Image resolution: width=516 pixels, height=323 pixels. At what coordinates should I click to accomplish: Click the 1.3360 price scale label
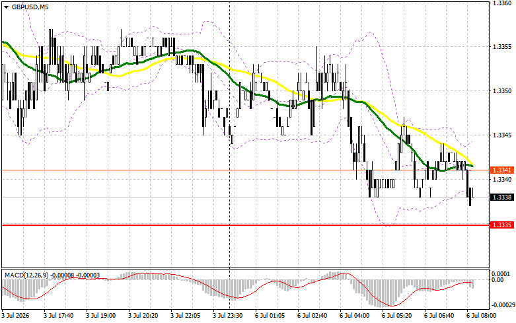(x=502, y=3)
